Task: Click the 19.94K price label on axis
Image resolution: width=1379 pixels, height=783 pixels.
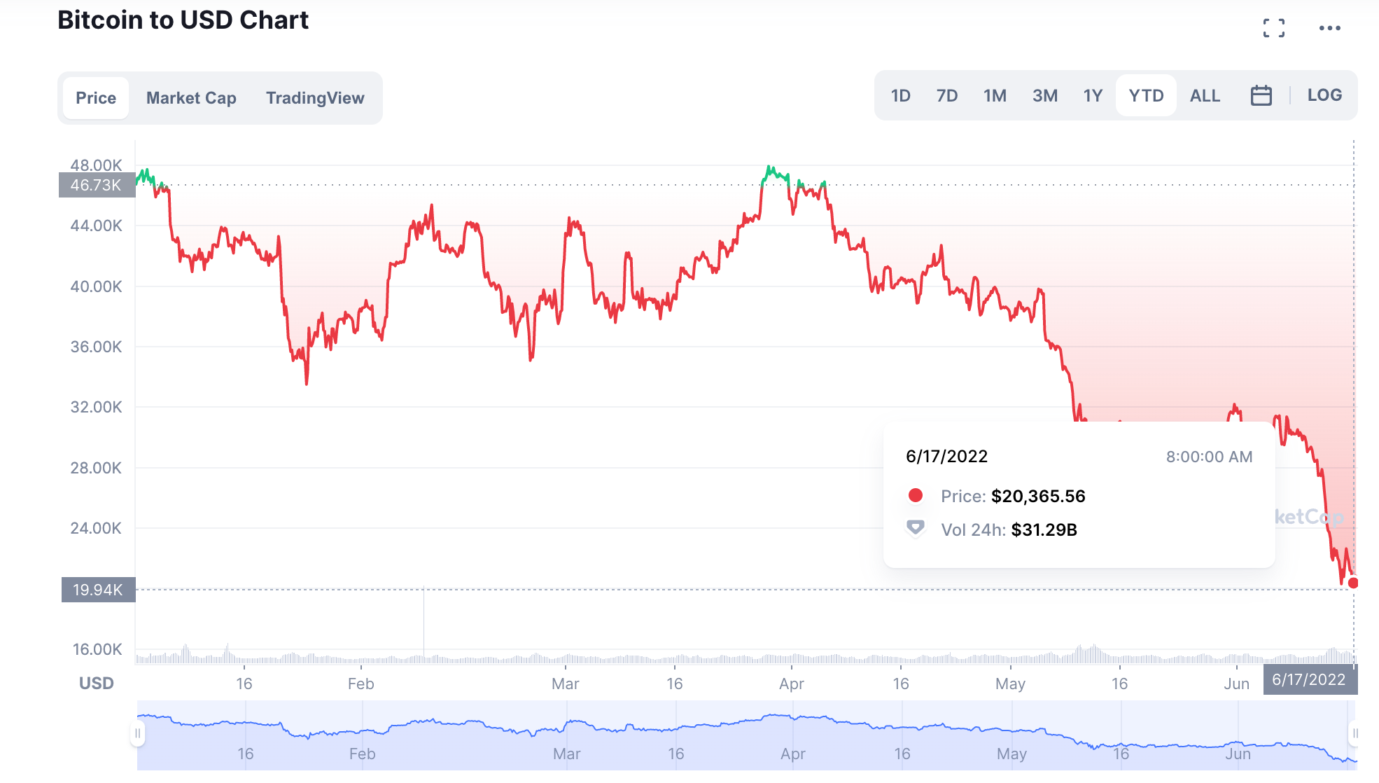Action: 98,590
